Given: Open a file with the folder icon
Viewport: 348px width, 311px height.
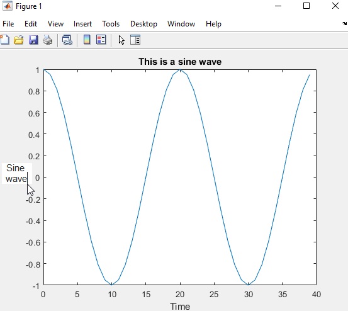Looking at the screenshot, I should pos(19,40).
